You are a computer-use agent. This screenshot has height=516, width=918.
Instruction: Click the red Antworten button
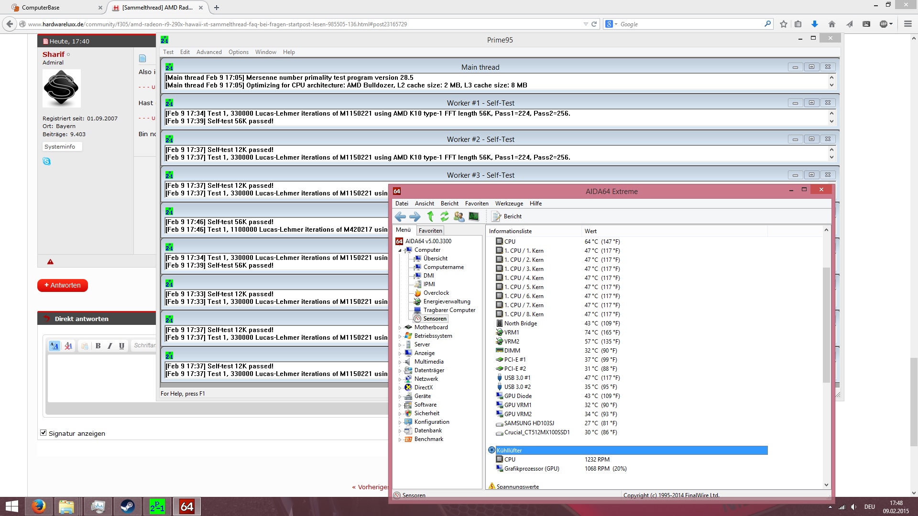[63, 285]
